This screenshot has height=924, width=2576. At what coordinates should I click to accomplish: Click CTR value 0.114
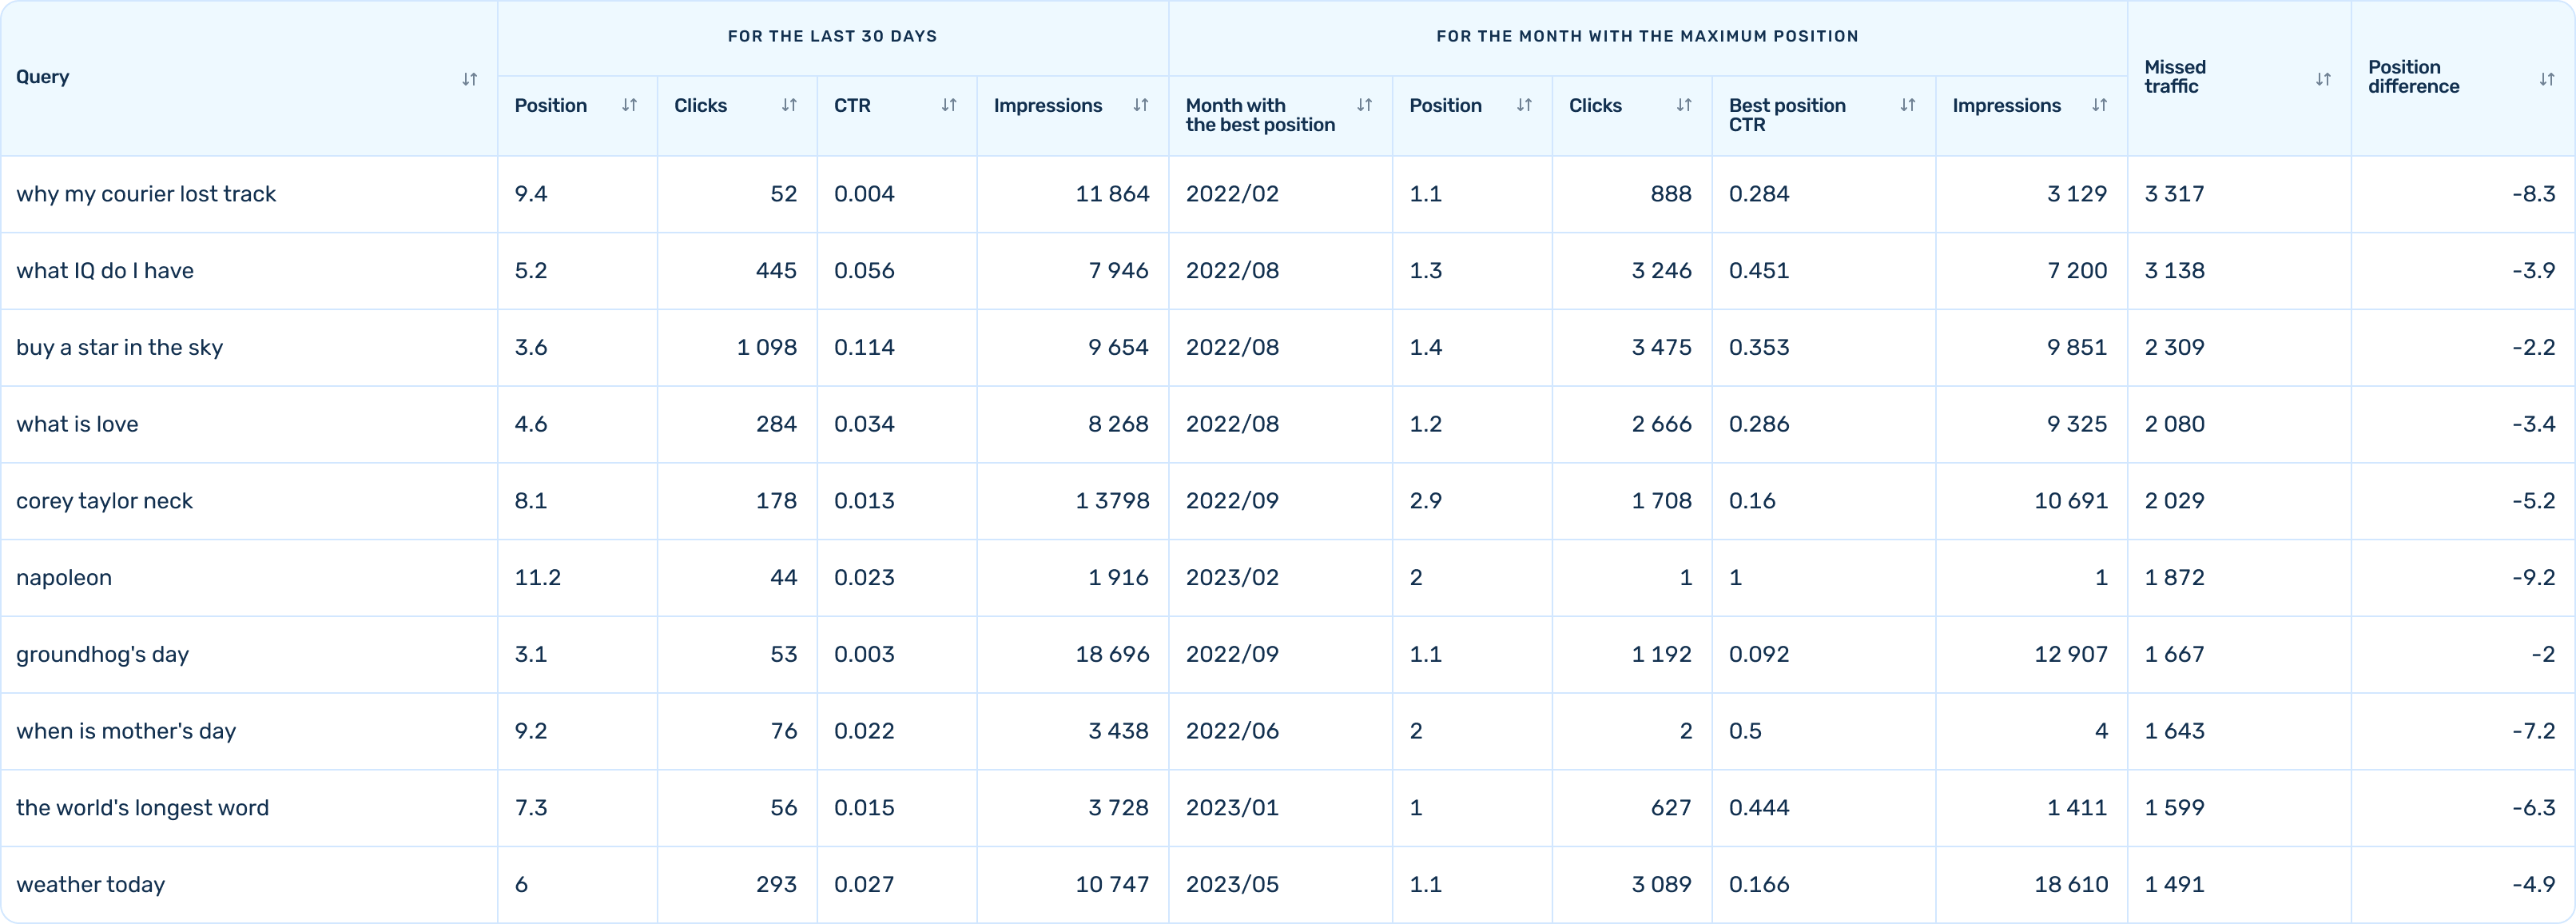coord(864,348)
